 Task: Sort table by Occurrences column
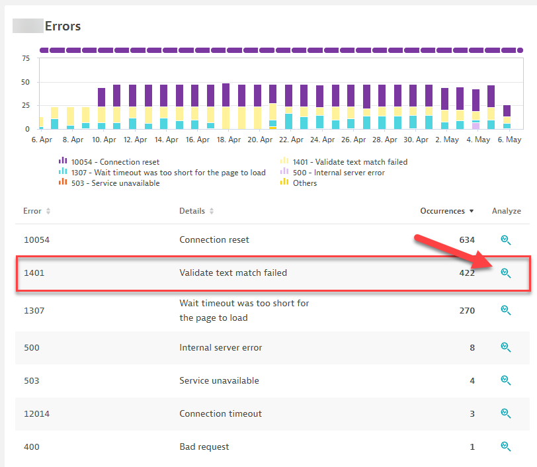click(x=447, y=211)
